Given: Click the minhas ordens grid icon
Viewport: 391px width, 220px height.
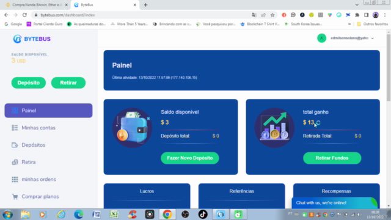Looking at the screenshot, I should (15, 179).
